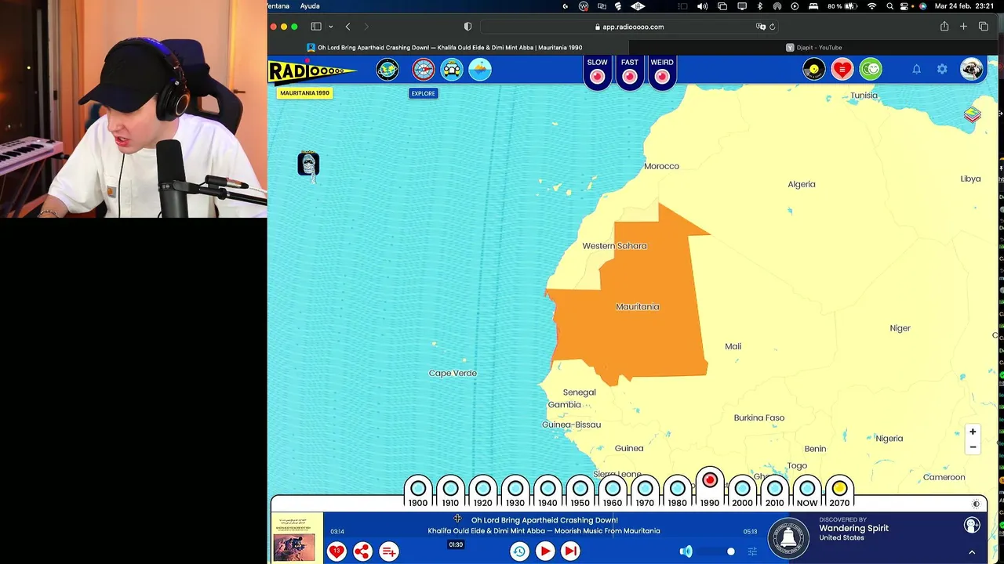Select Morocco on the map
The image size is (1004, 564).
tap(661, 166)
